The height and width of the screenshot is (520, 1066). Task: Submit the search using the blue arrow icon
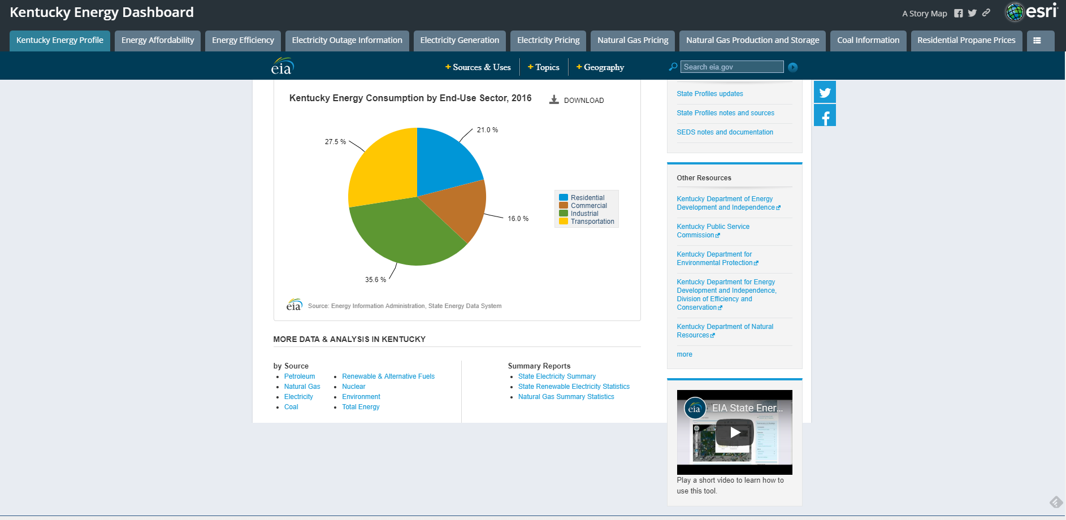coord(792,67)
